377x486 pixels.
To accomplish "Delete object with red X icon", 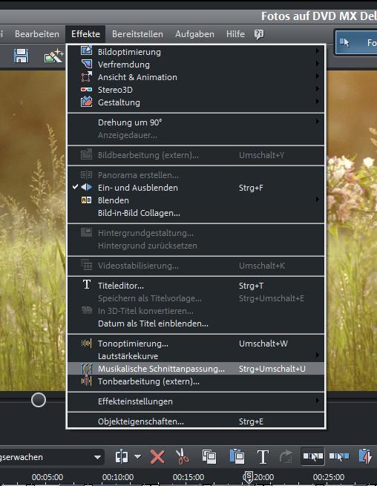I will pyautogui.click(x=157, y=456).
